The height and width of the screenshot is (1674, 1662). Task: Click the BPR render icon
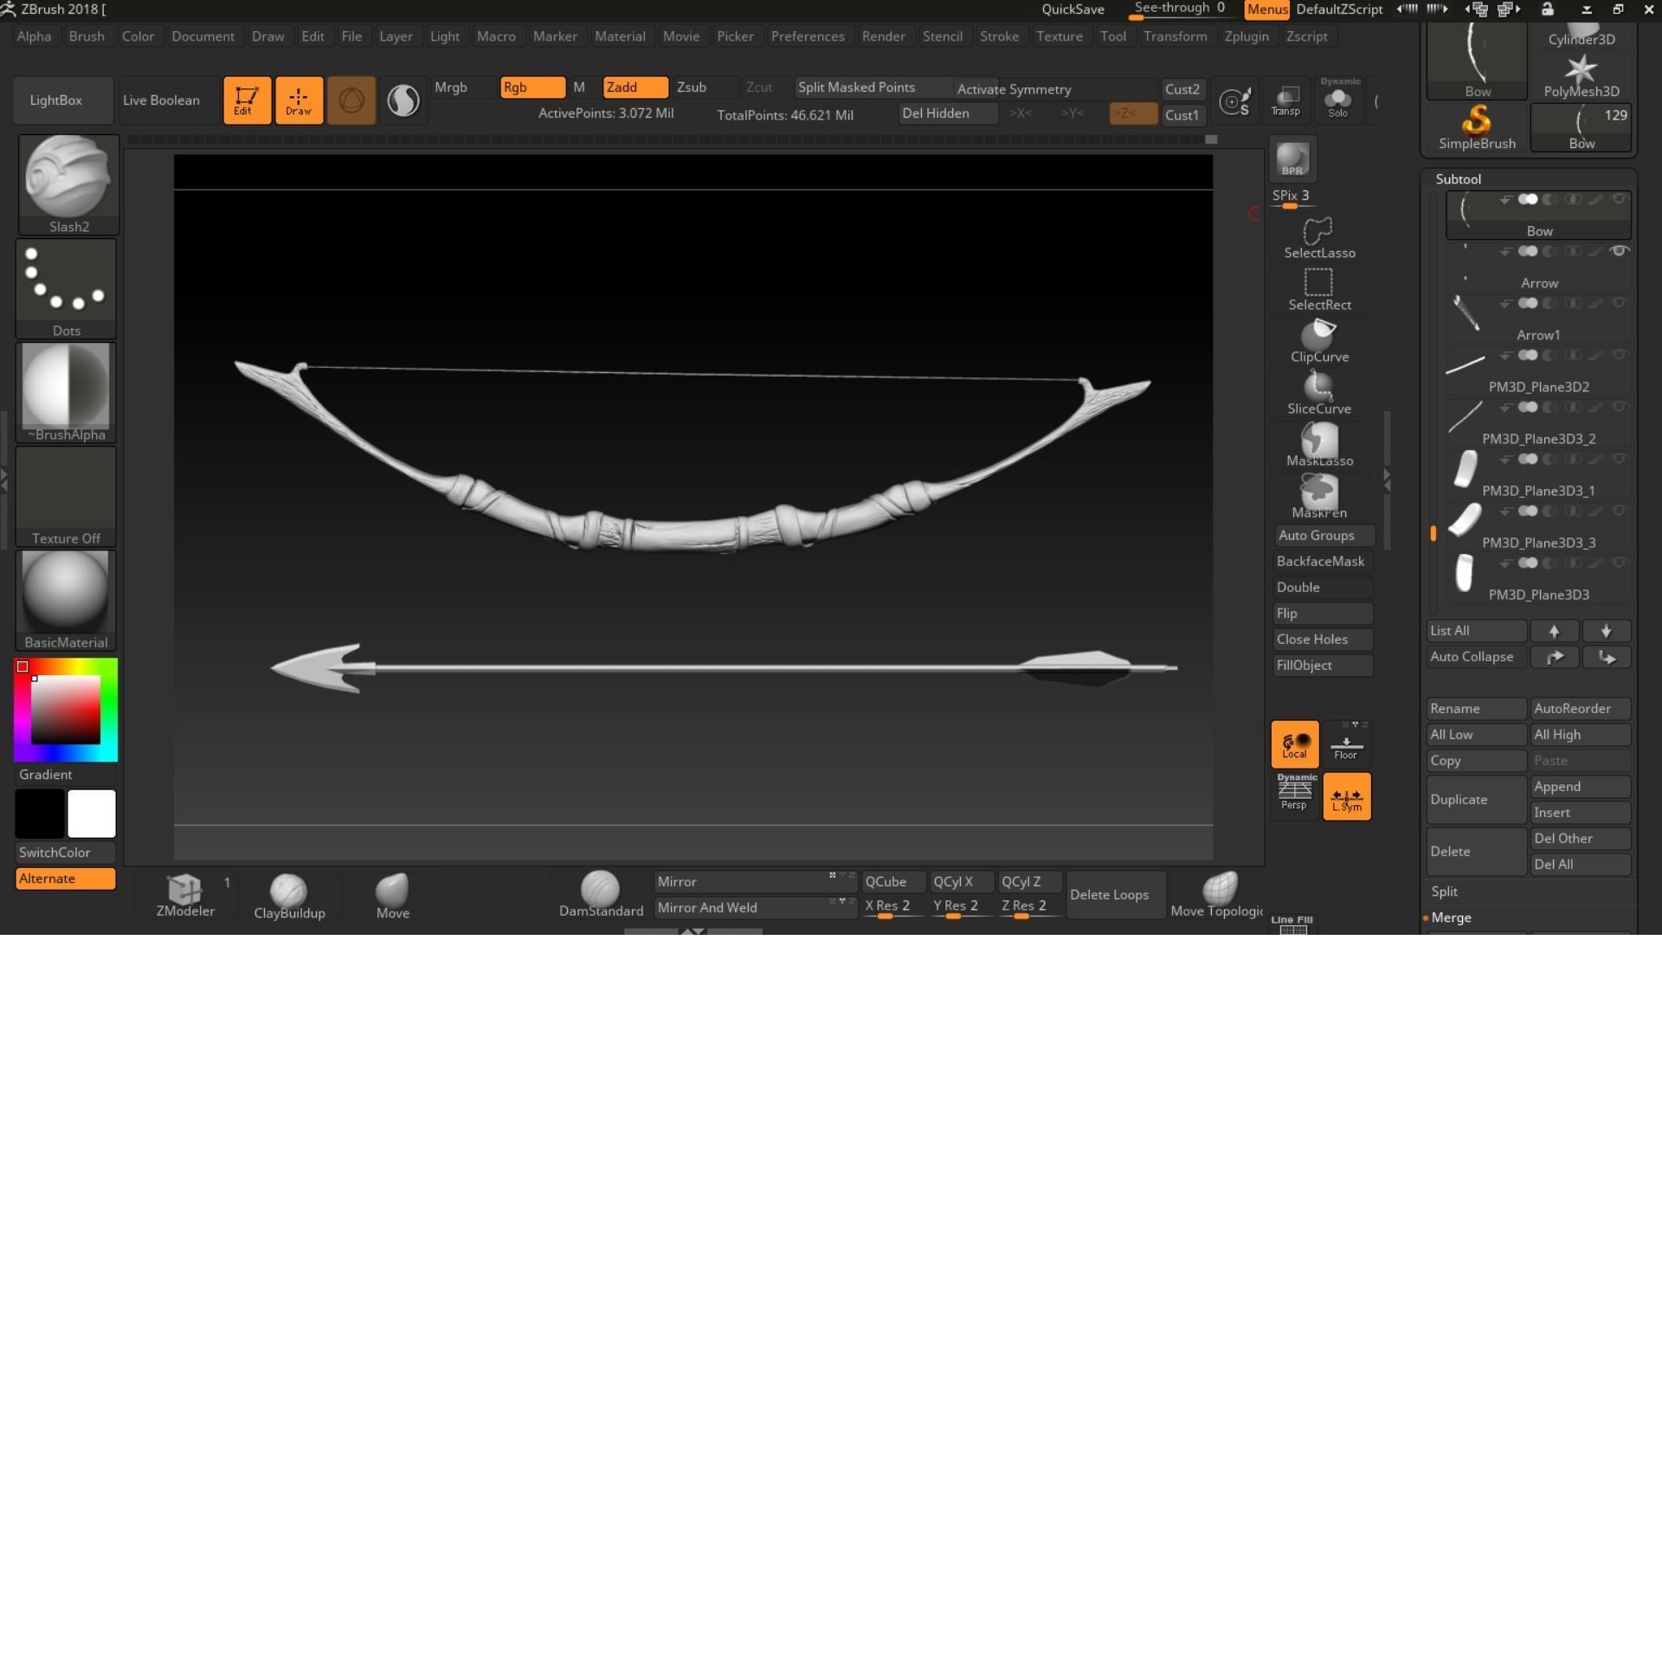tap(1292, 159)
